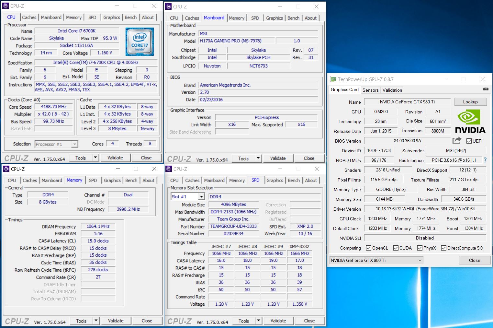Switch to the Sensors tab in GPU-Z
The width and height of the screenshot is (493, 328).
370,90
